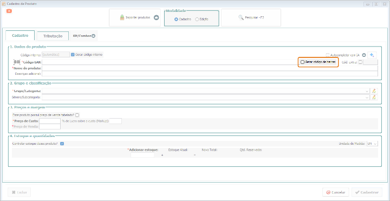This screenshot has width=390, height=201.
Task: Edit groups via Grupo/Categoria pencil icon
Action: 374,91
